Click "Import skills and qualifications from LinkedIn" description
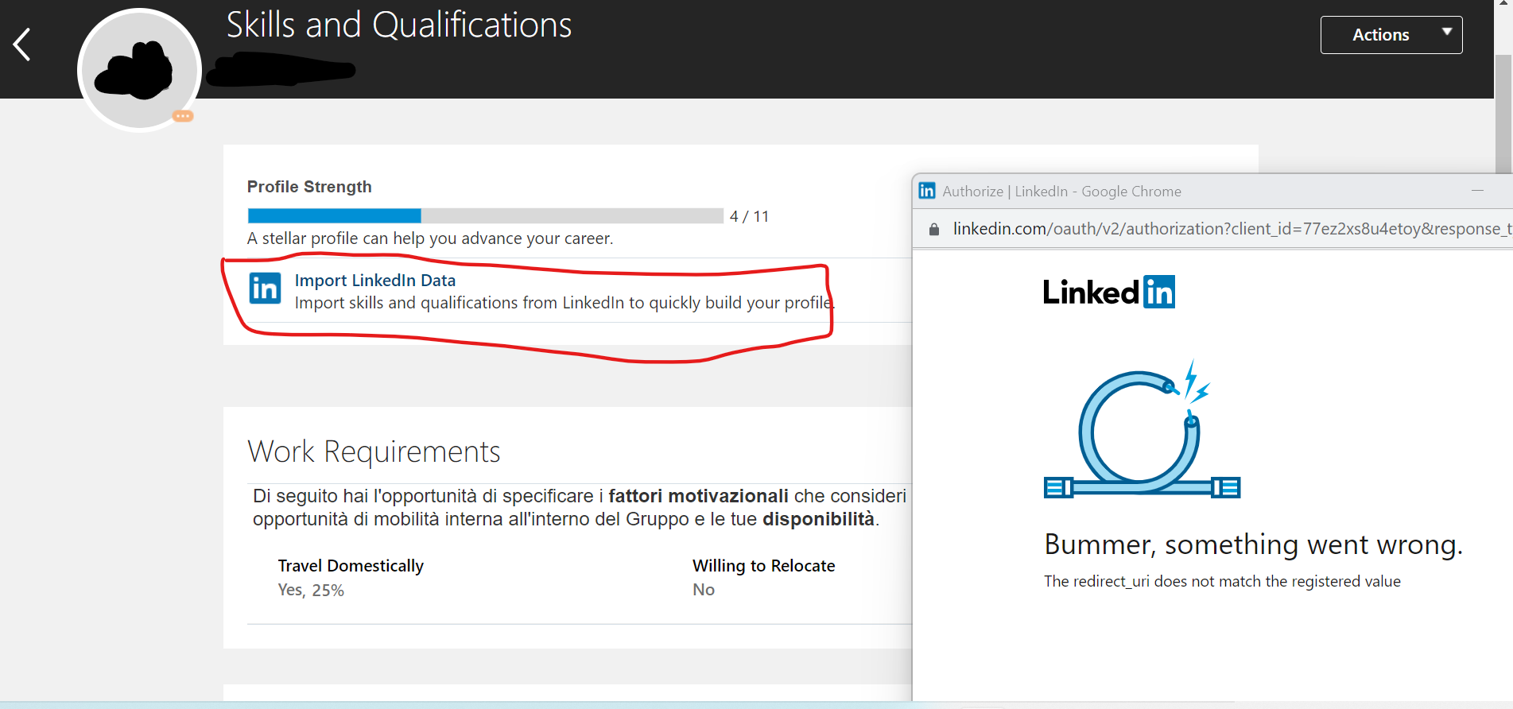Screen dimensions: 1513x709 point(564,303)
